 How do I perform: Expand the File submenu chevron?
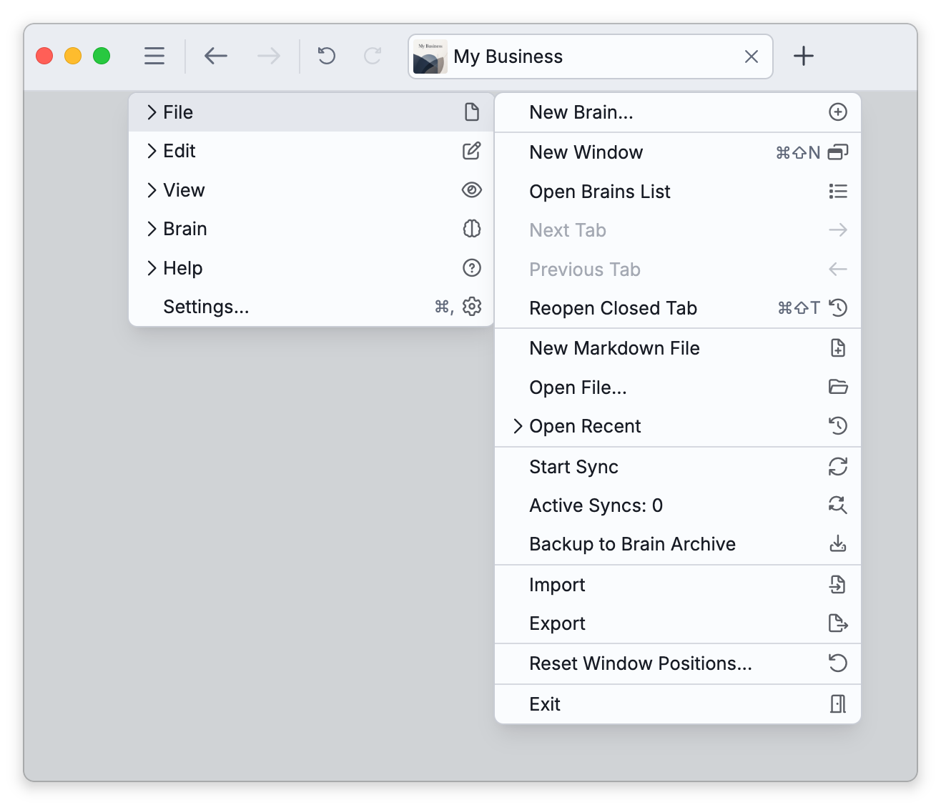click(152, 112)
